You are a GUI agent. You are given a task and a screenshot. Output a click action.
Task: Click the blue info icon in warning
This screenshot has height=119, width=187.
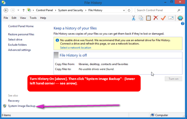pos(57,40)
